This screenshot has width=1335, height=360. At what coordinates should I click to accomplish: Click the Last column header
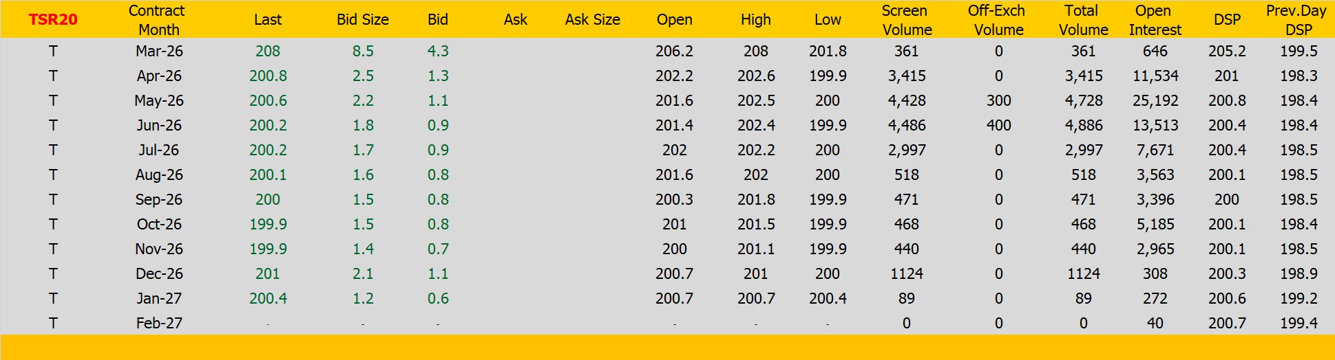267,20
